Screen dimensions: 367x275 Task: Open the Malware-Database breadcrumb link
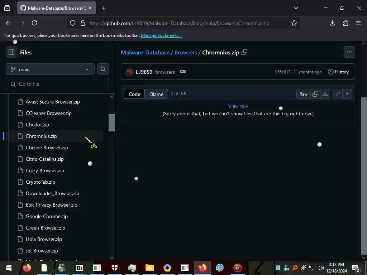(145, 52)
